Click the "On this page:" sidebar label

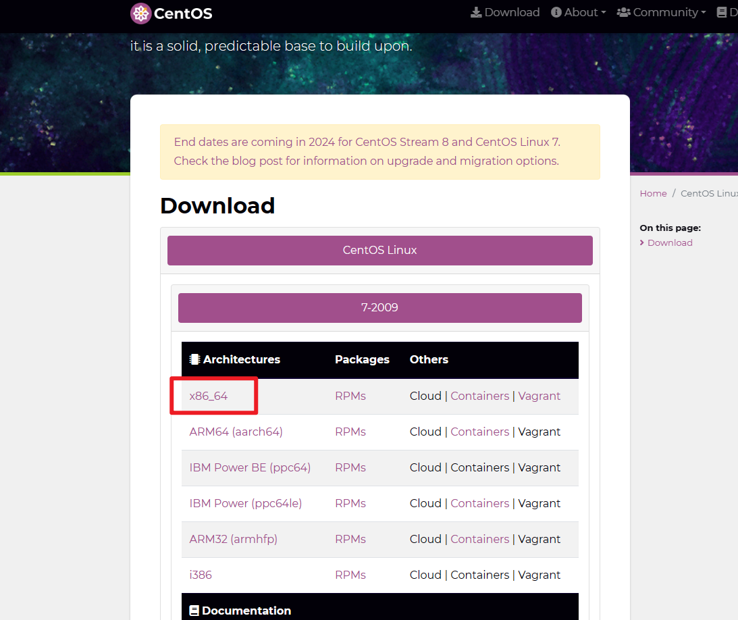[670, 228]
